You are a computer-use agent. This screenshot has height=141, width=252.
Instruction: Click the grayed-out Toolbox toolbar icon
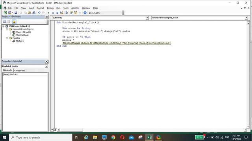(x=80, y=13)
